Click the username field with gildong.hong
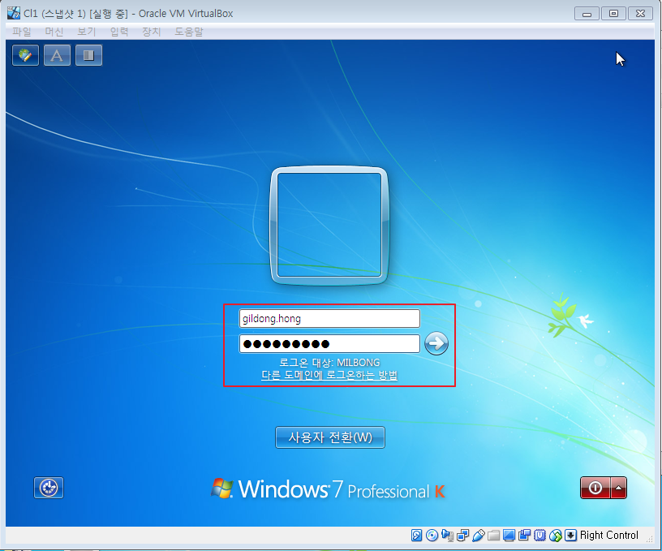Image resolution: width=662 pixels, height=551 pixels. pyautogui.click(x=329, y=318)
